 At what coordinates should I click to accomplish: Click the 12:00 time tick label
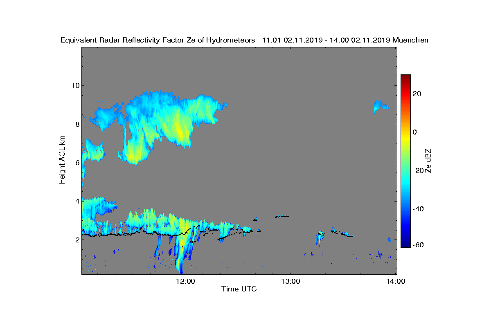pyautogui.click(x=185, y=281)
